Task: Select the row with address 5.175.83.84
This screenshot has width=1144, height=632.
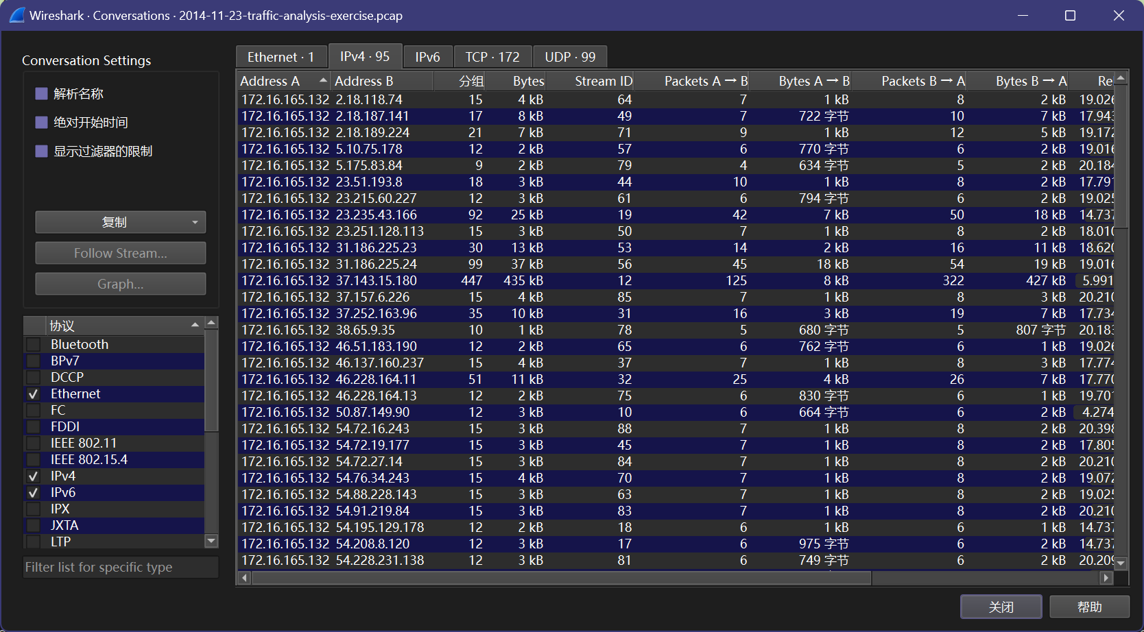Action: tap(676, 165)
